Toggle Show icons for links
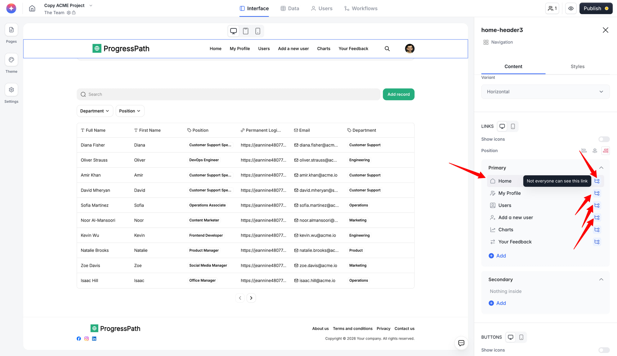 tap(604, 139)
